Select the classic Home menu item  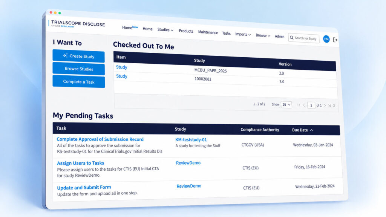click(x=147, y=29)
